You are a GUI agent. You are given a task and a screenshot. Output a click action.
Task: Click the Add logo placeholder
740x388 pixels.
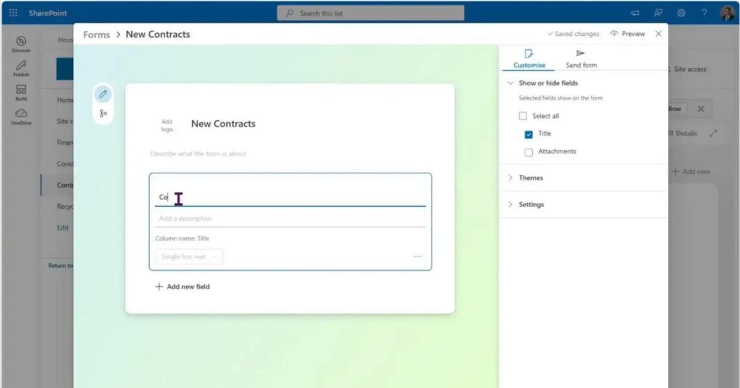[167, 125]
